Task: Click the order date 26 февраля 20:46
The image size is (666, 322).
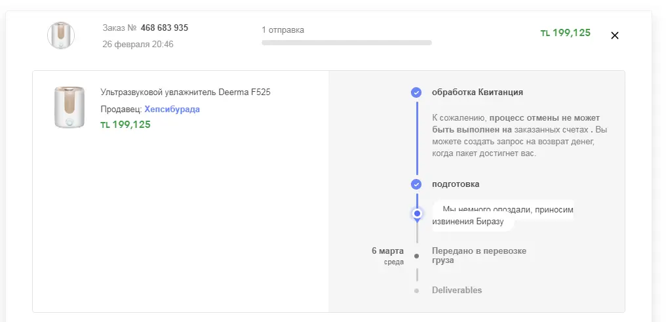Action: pos(138,44)
